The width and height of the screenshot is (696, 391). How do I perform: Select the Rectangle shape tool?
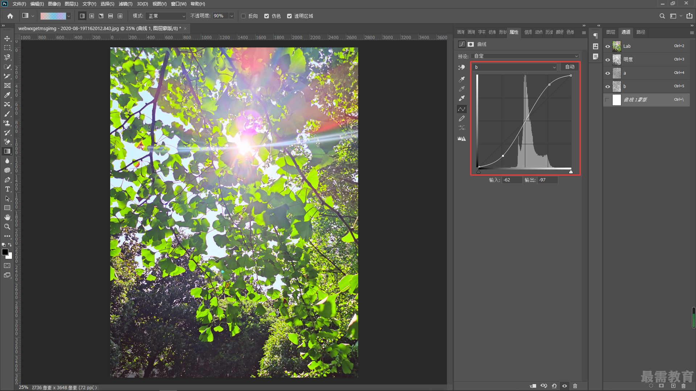(x=7, y=208)
